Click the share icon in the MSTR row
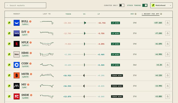The image size is (178, 103). pos(168,75)
